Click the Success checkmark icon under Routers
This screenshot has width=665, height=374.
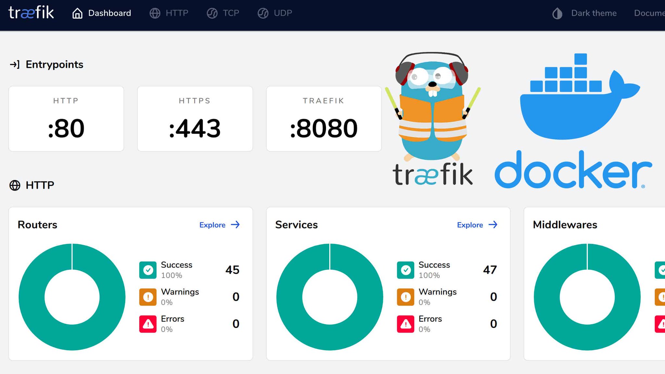click(x=148, y=269)
